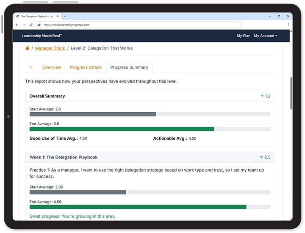Click the home icon in the breadcrumb
The height and width of the screenshot is (233, 305).
pos(27,48)
